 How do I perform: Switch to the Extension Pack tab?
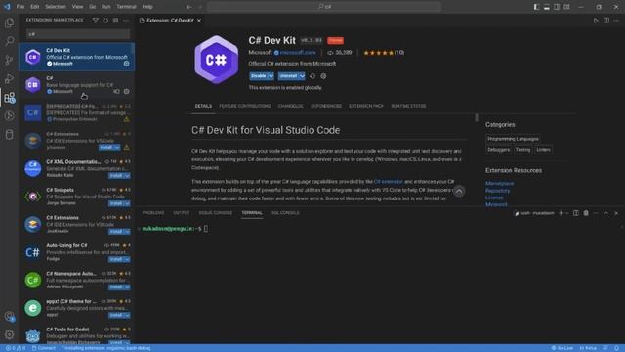(366, 106)
